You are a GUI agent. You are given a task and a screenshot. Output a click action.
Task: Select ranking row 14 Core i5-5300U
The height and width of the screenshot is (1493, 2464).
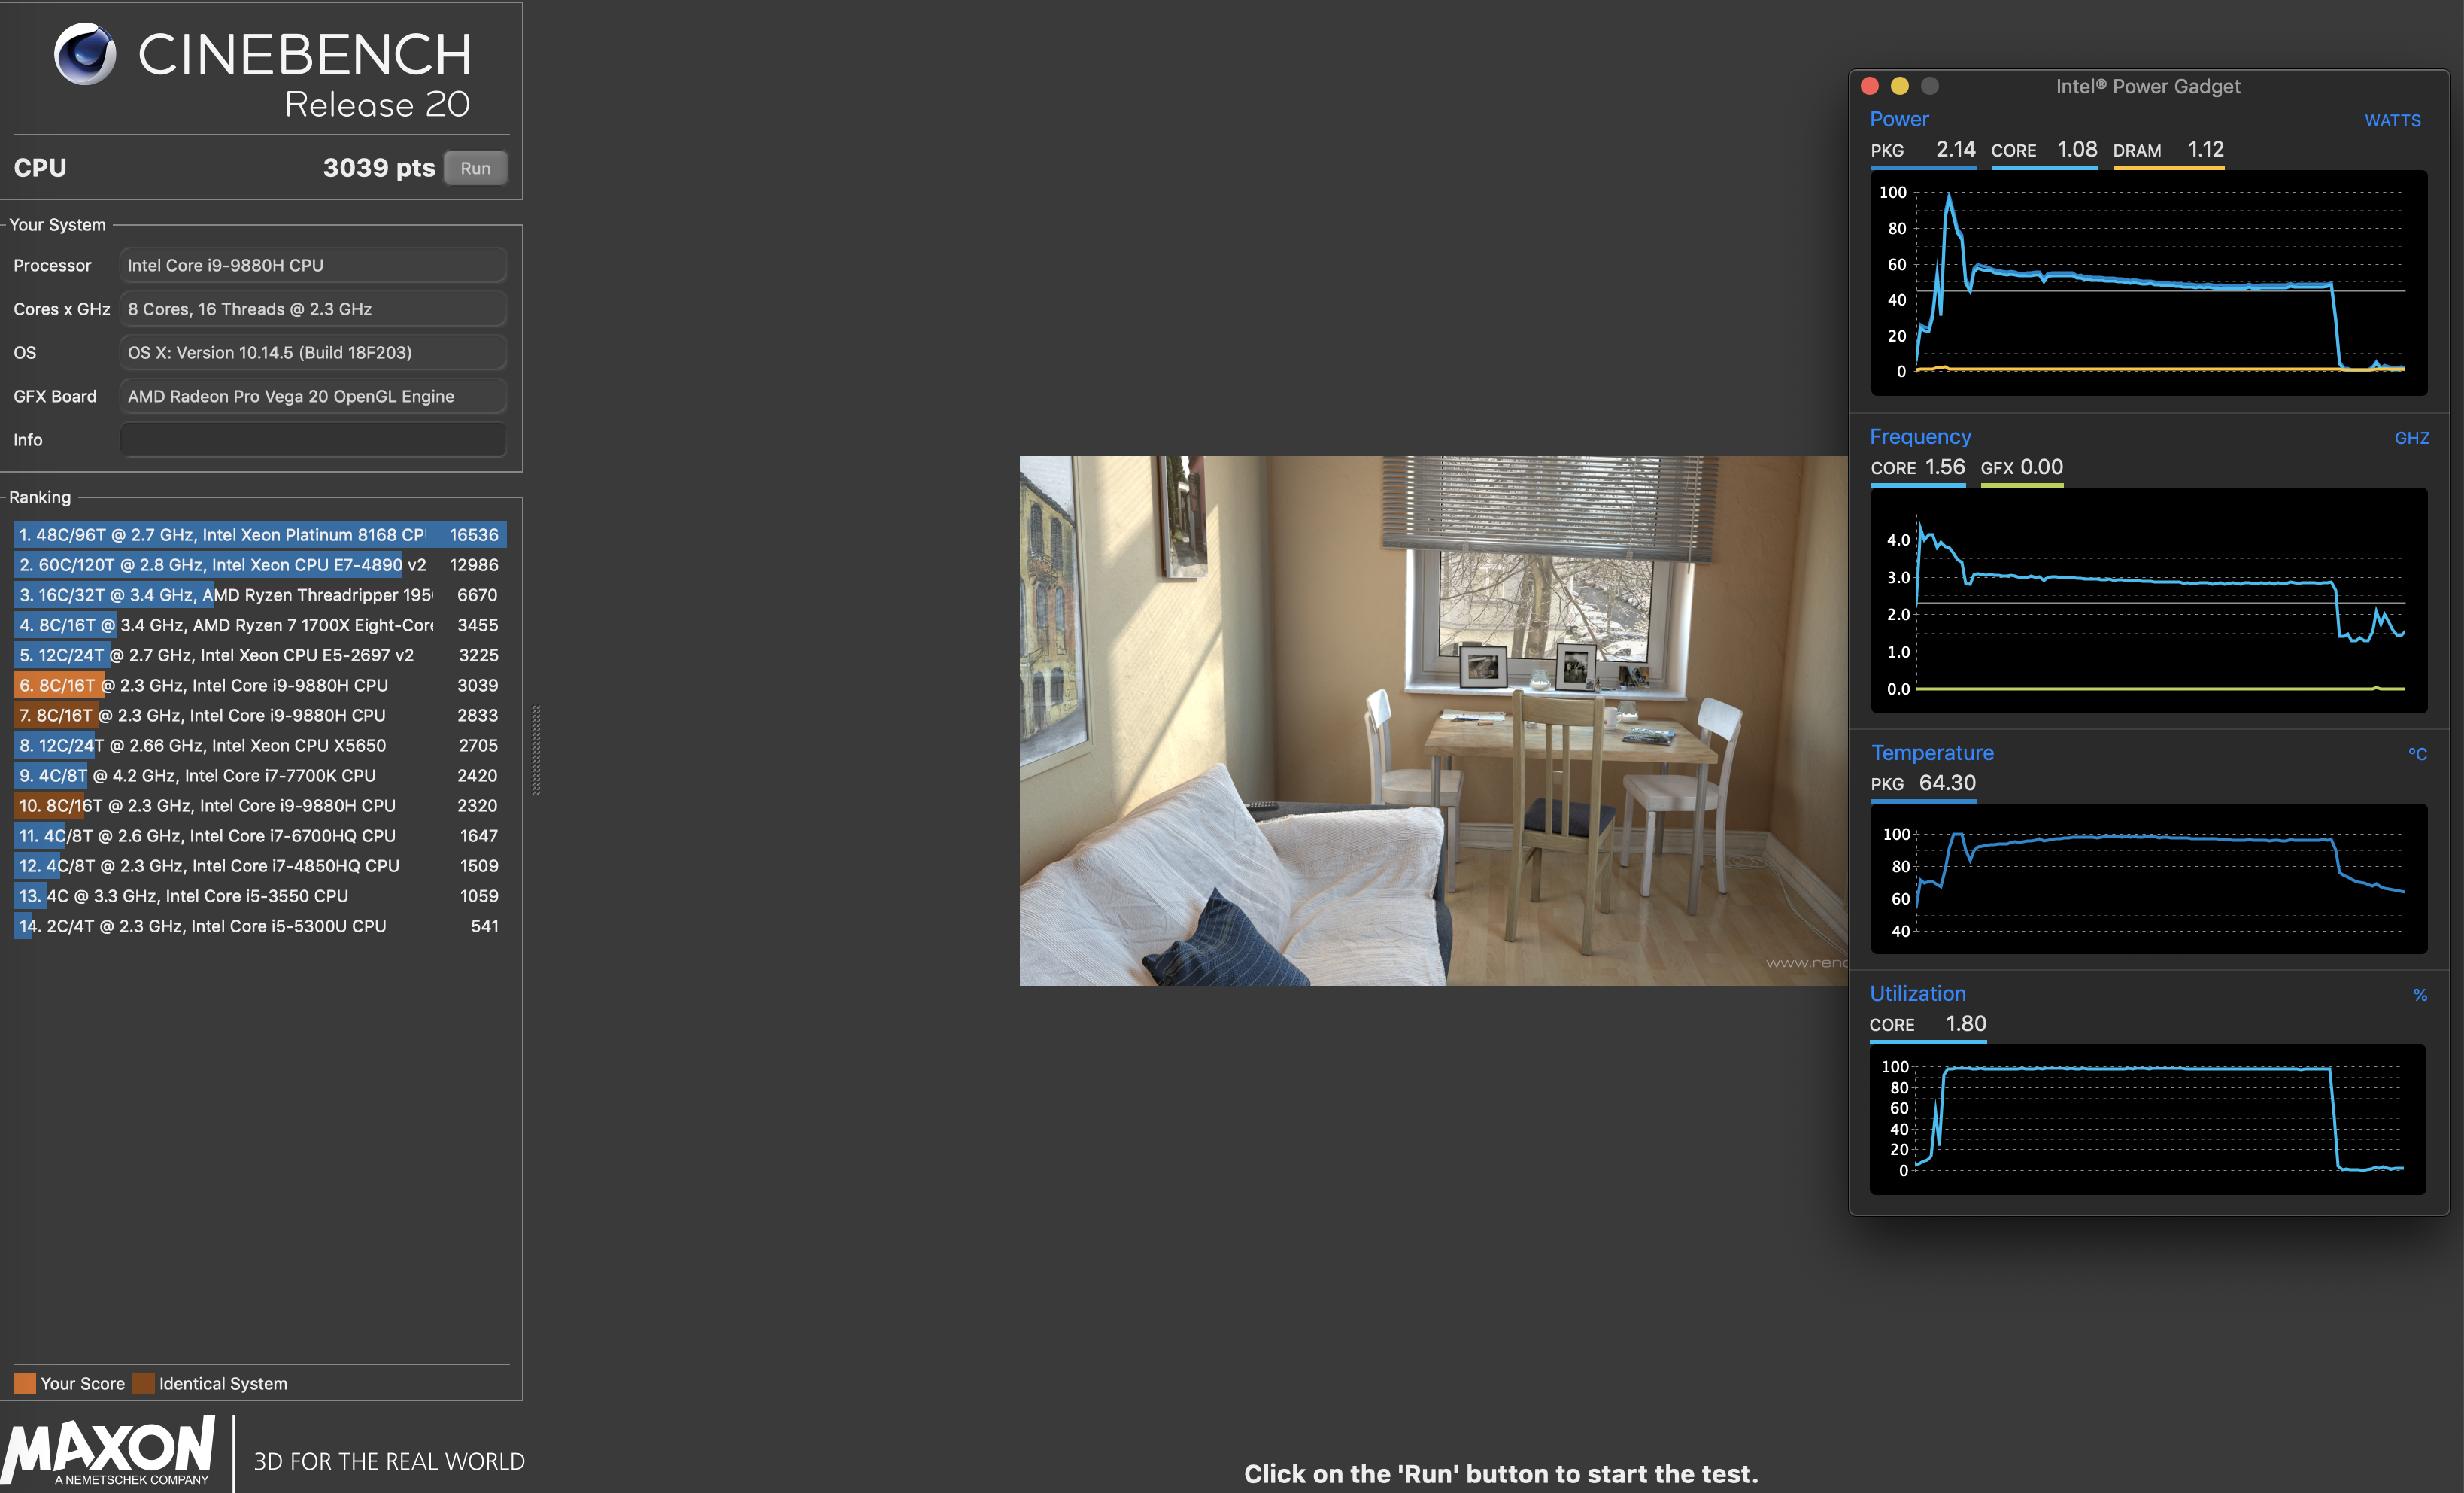(260, 926)
